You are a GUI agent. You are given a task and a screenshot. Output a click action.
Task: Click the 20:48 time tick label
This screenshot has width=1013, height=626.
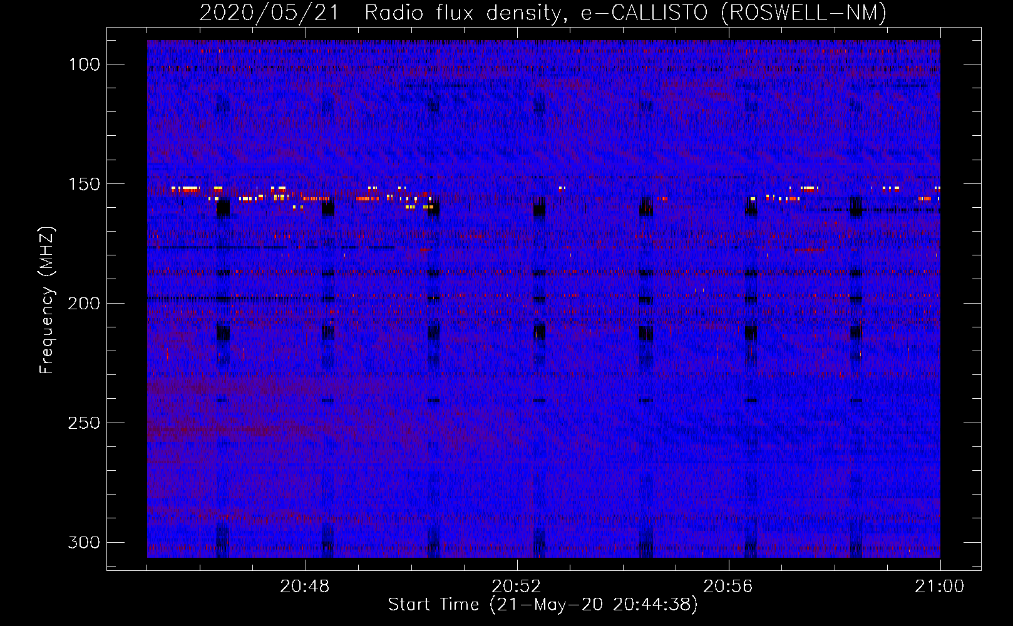pyautogui.click(x=305, y=587)
